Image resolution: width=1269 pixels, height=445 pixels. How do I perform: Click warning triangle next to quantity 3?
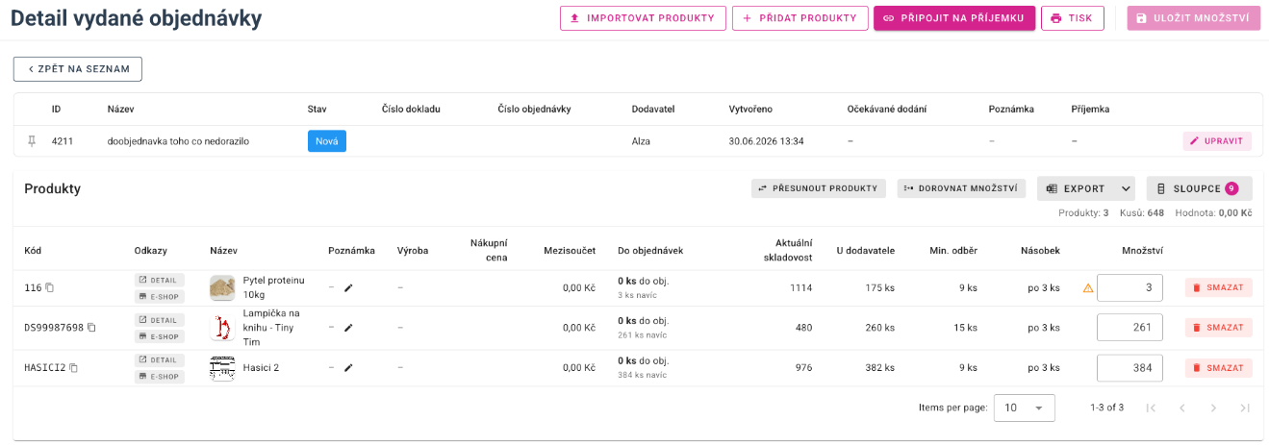pos(1088,287)
